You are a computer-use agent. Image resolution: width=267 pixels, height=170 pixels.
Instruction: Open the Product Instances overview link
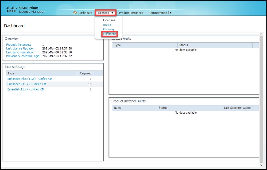pyautogui.click(x=18, y=45)
